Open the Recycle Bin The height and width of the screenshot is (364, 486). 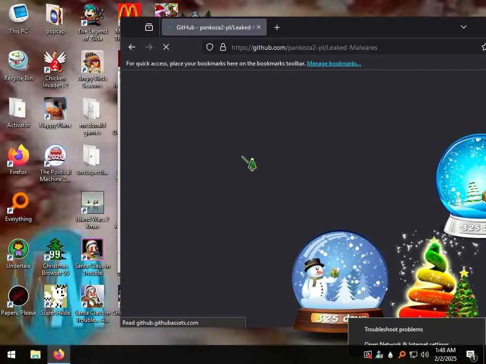point(19,66)
